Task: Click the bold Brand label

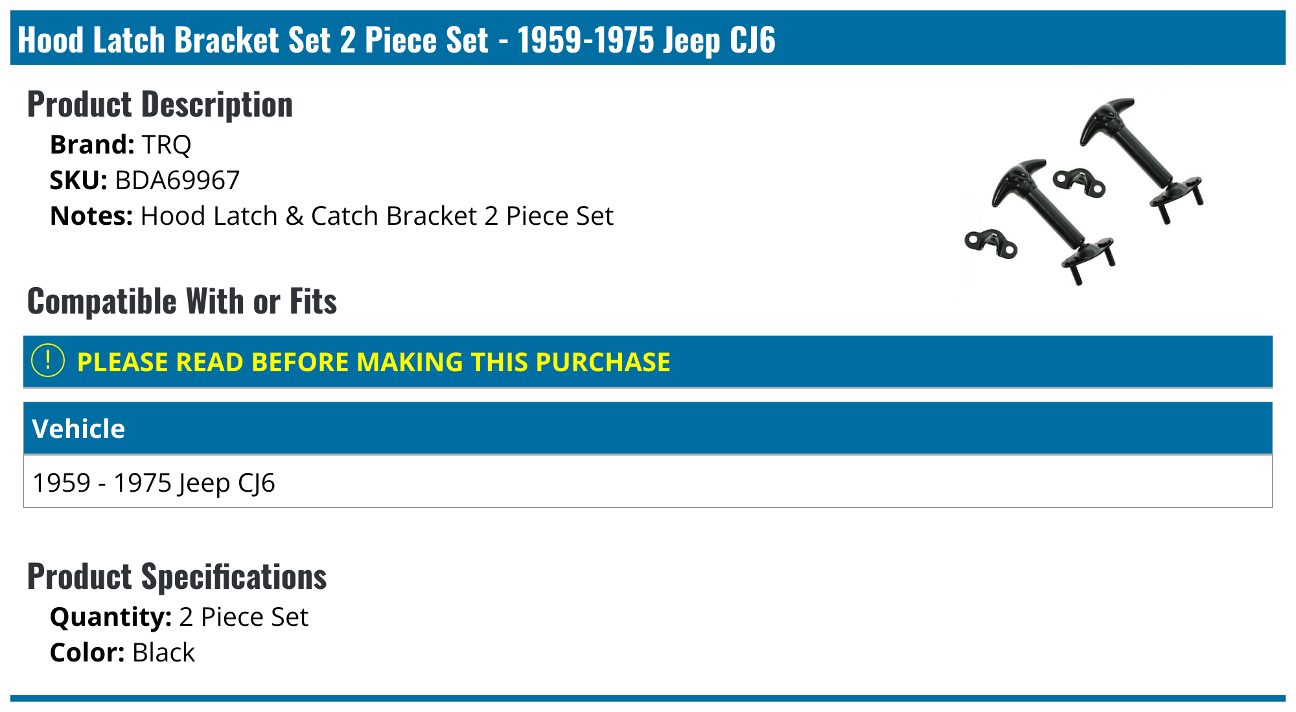Action: point(91,144)
